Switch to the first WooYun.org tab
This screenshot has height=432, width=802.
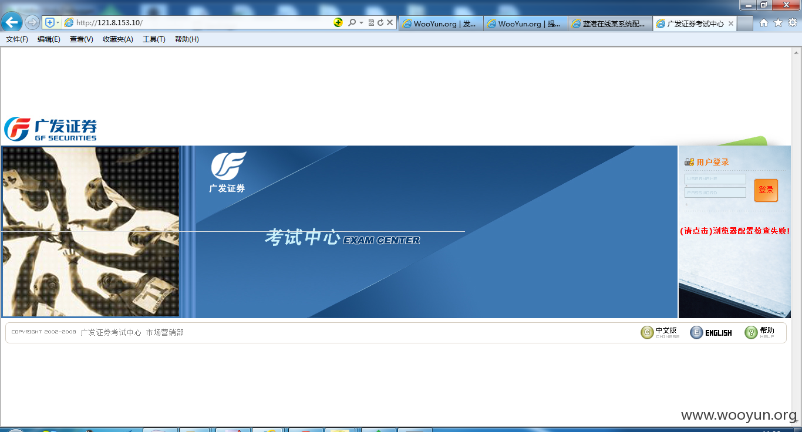[441, 23]
